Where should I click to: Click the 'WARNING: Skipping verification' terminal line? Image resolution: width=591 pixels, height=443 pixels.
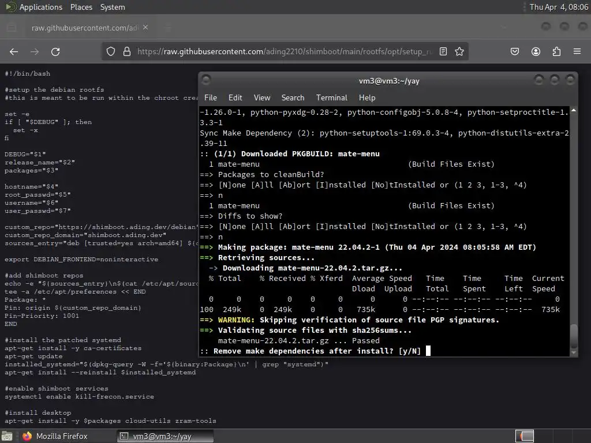tap(349, 320)
